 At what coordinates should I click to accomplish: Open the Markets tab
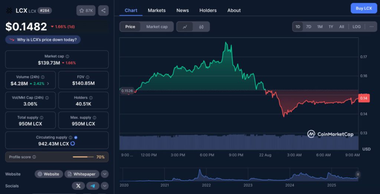coord(157,10)
